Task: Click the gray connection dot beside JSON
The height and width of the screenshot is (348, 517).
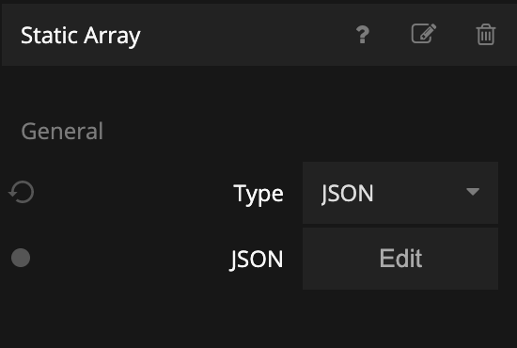Action: [21, 258]
